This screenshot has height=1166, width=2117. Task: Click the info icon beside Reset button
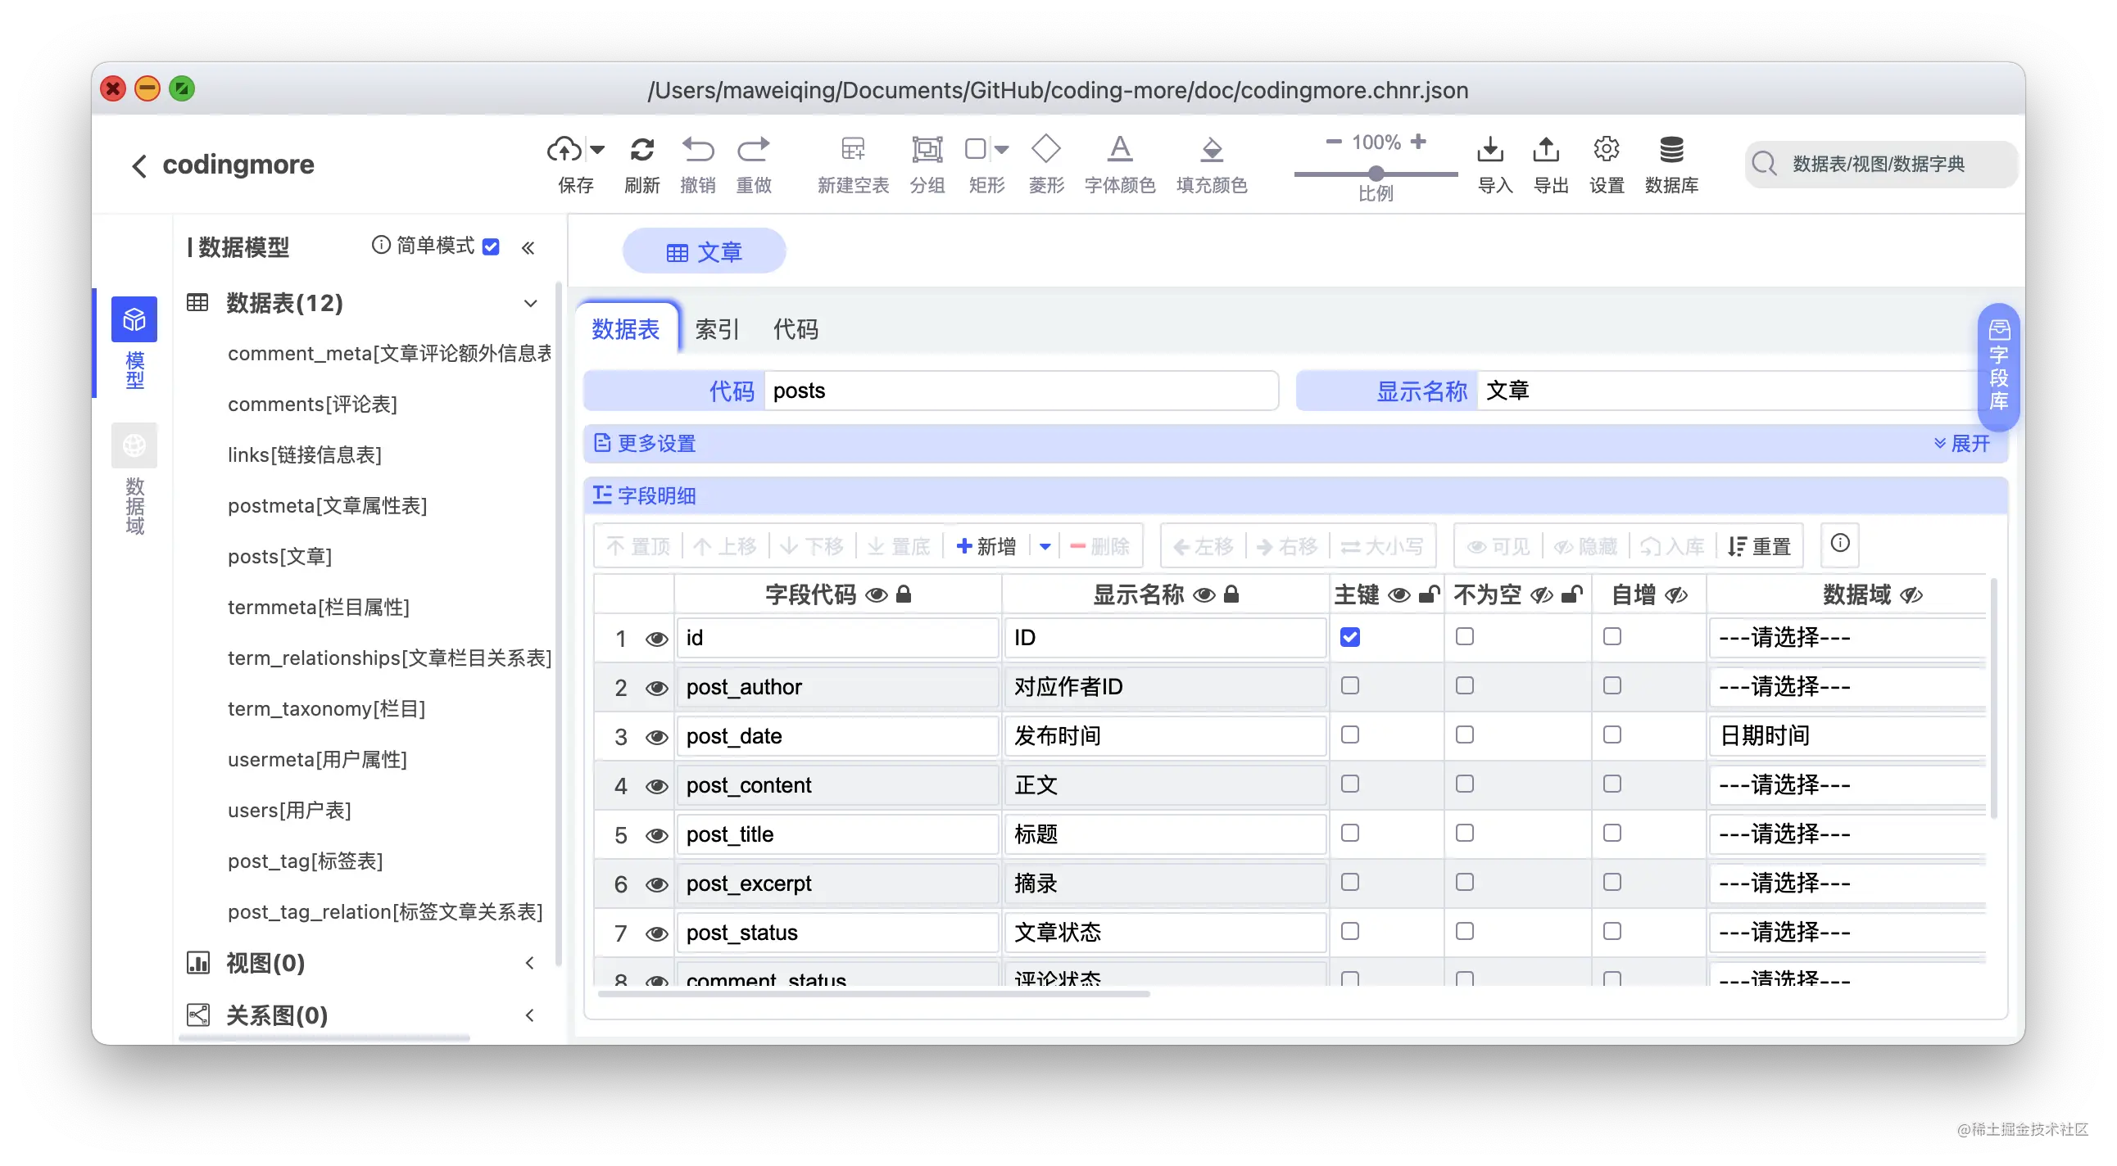click(x=1840, y=543)
